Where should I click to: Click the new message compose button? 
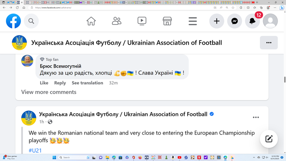(x=269, y=139)
